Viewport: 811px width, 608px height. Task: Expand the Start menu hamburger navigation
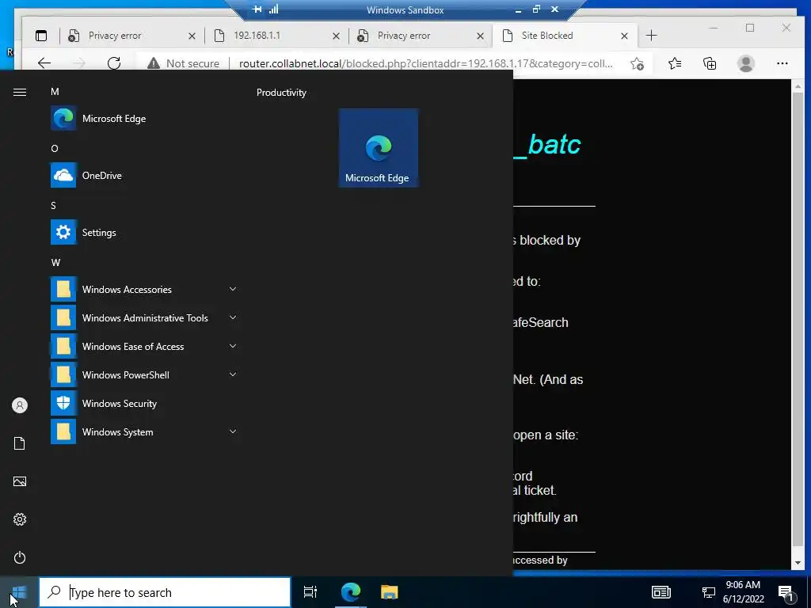pyautogui.click(x=20, y=92)
